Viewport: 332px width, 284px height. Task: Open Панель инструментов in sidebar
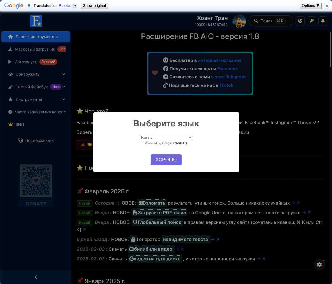pos(36,37)
